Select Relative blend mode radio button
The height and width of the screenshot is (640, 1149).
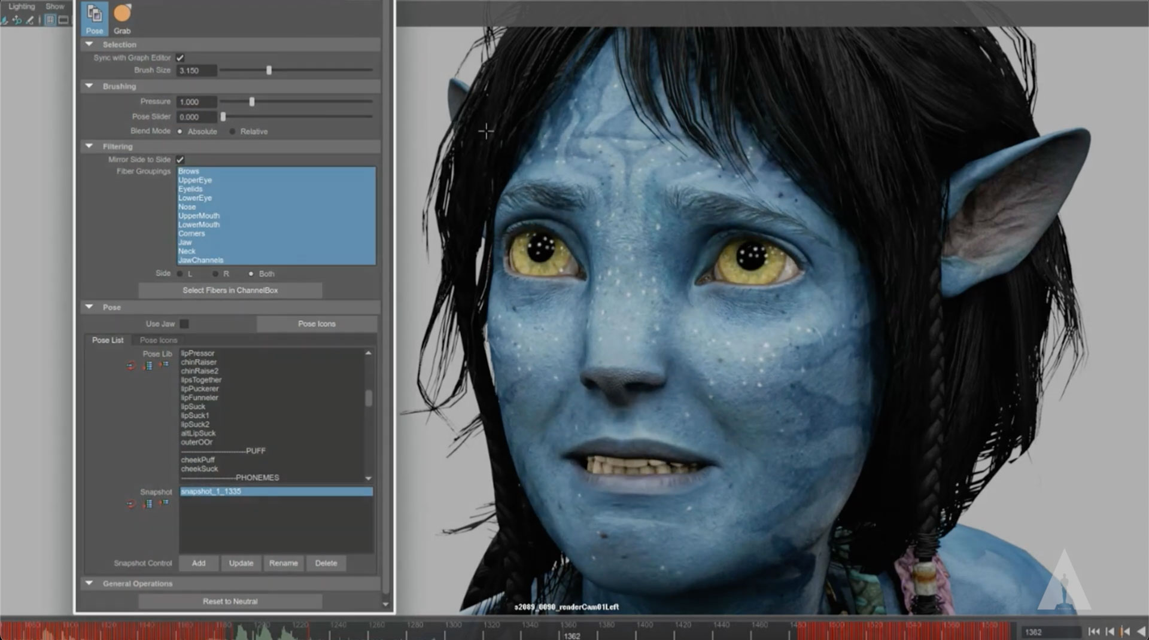click(232, 131)
